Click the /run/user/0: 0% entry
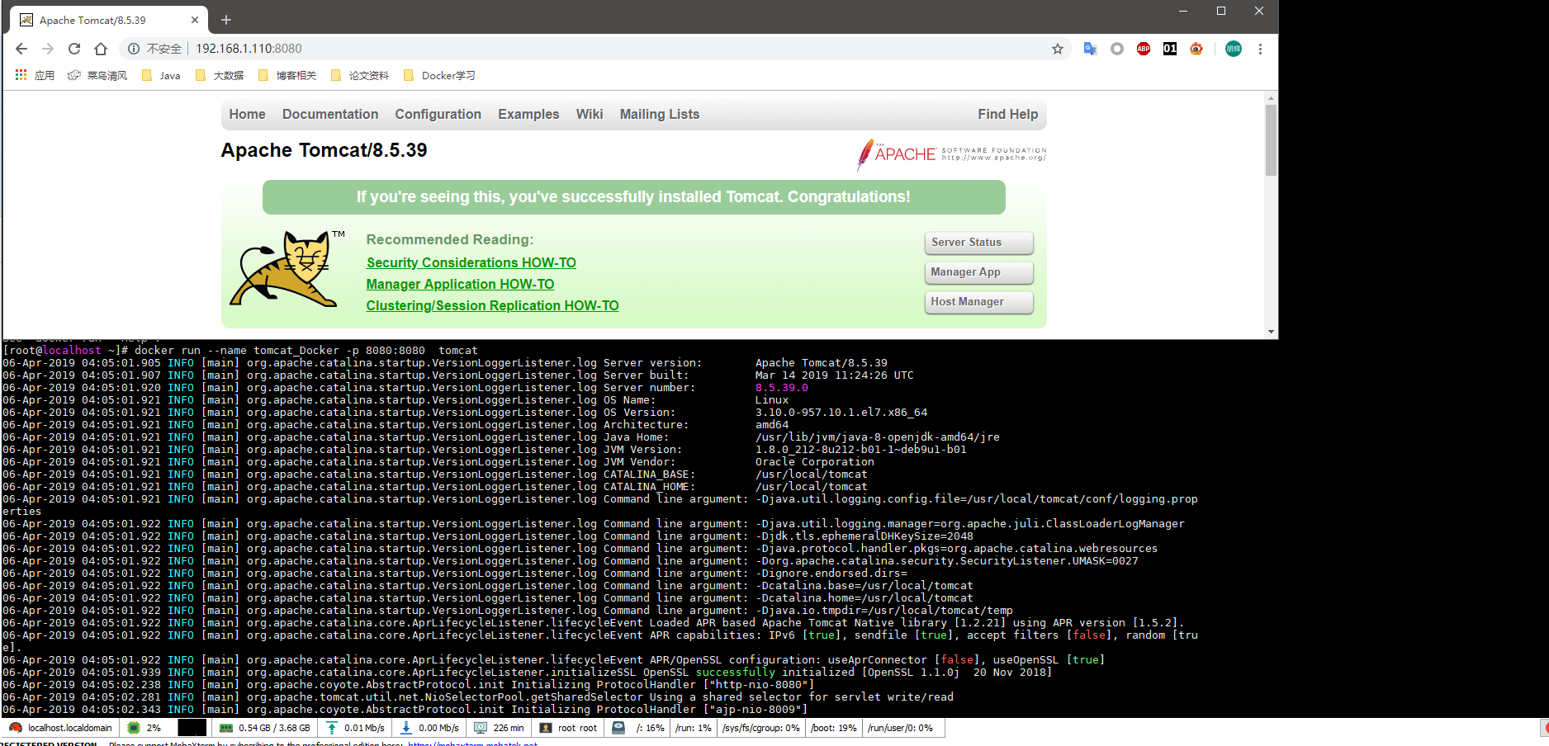 [901, 728]
